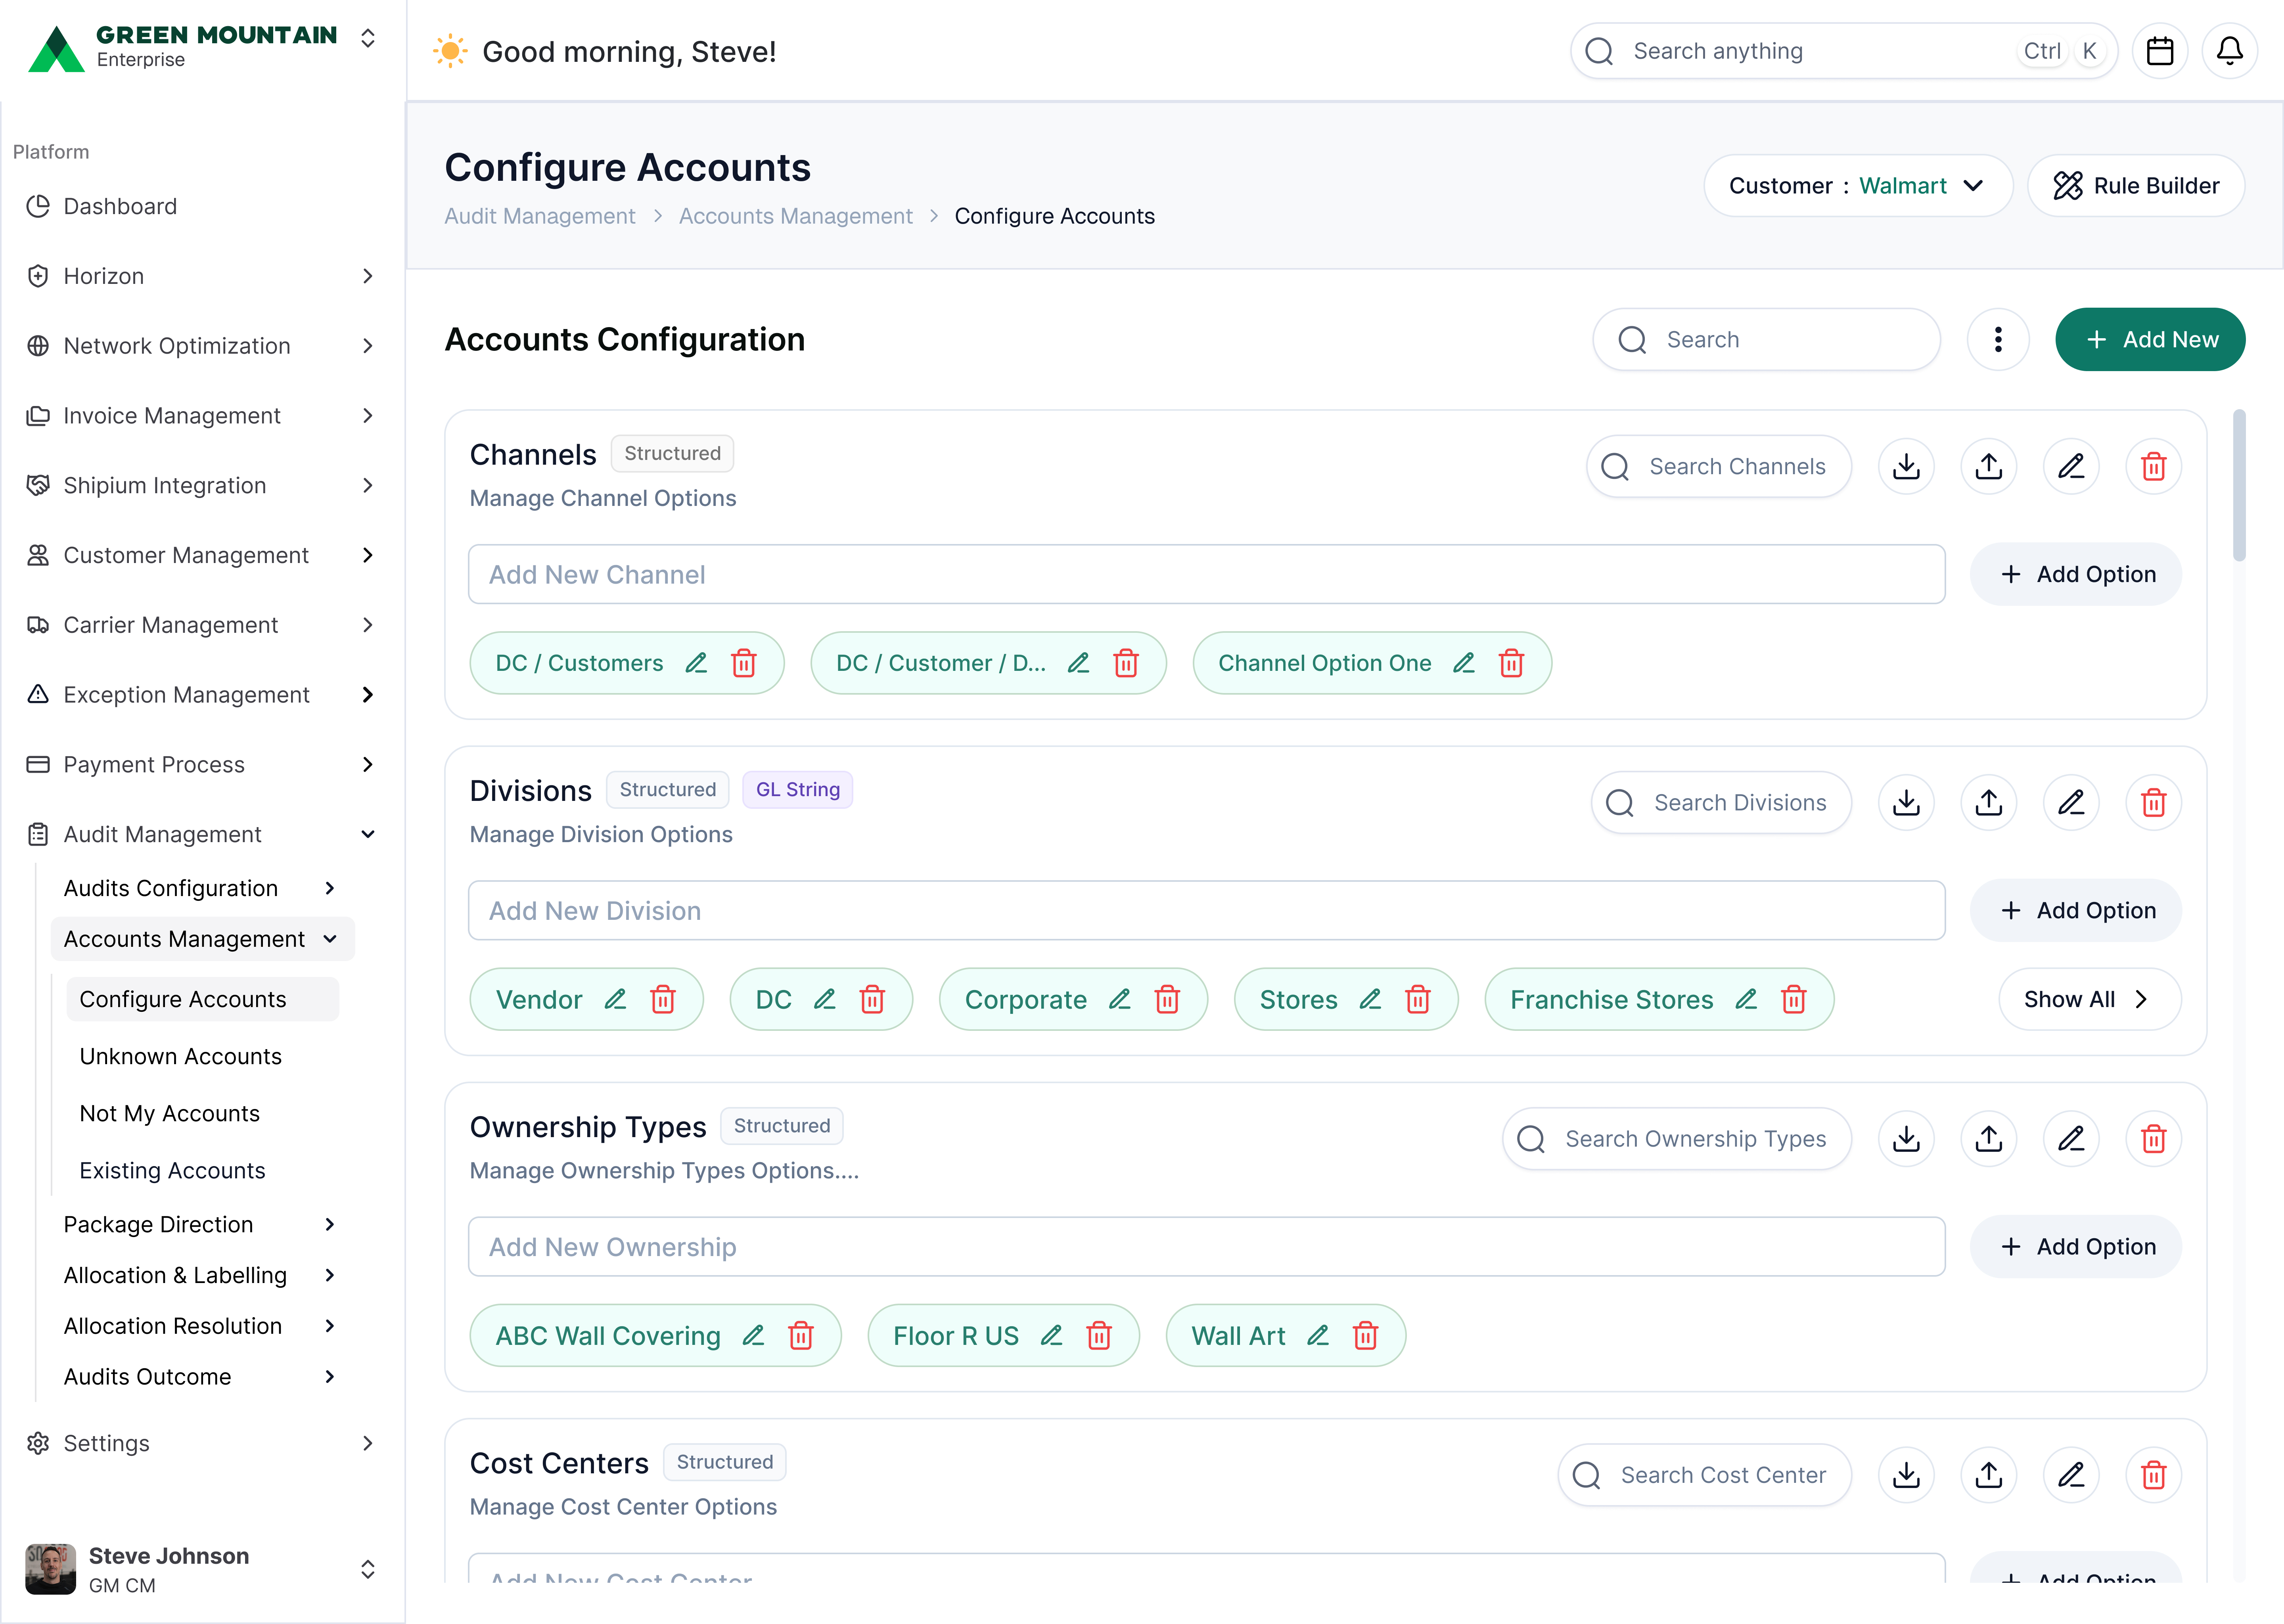Open the Customer Walmart dropdown
The image size is (2284, 1624).
point(1858,186)
